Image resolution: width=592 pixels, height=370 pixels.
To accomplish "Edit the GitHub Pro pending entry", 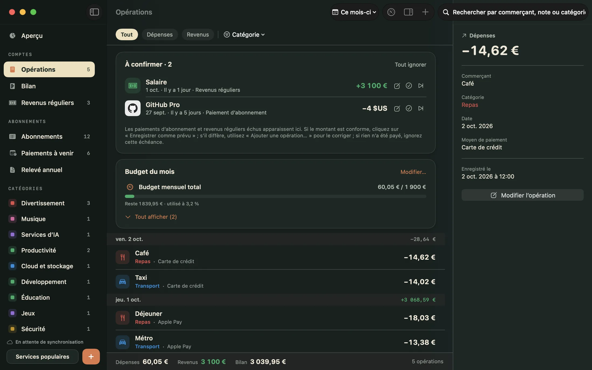I will pyautogui.click(x=397, y=108).
